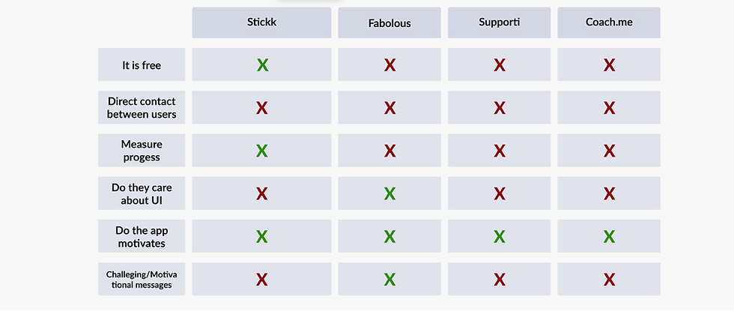Select Stickk's green X in Measure progress
The height and width of the screenshot is (311, 734).
(262, 151)
